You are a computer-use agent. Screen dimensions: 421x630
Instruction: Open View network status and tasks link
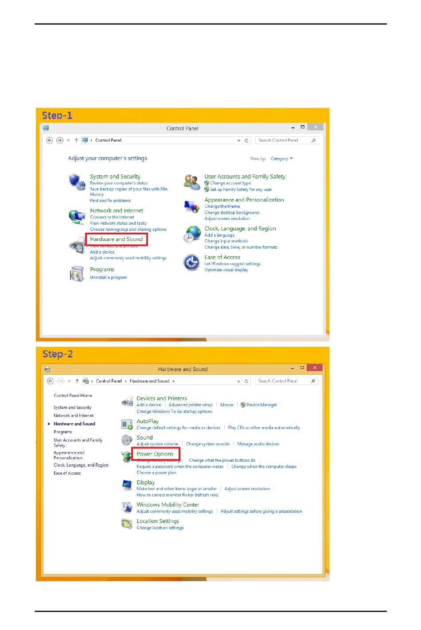[118, 223]
